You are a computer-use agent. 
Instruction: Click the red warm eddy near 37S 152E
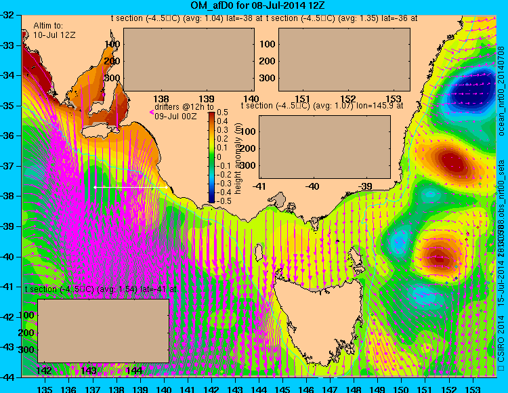coord(454,161)
